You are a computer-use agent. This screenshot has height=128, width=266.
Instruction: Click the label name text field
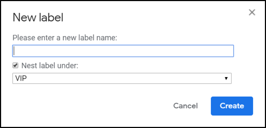point(123,51)
